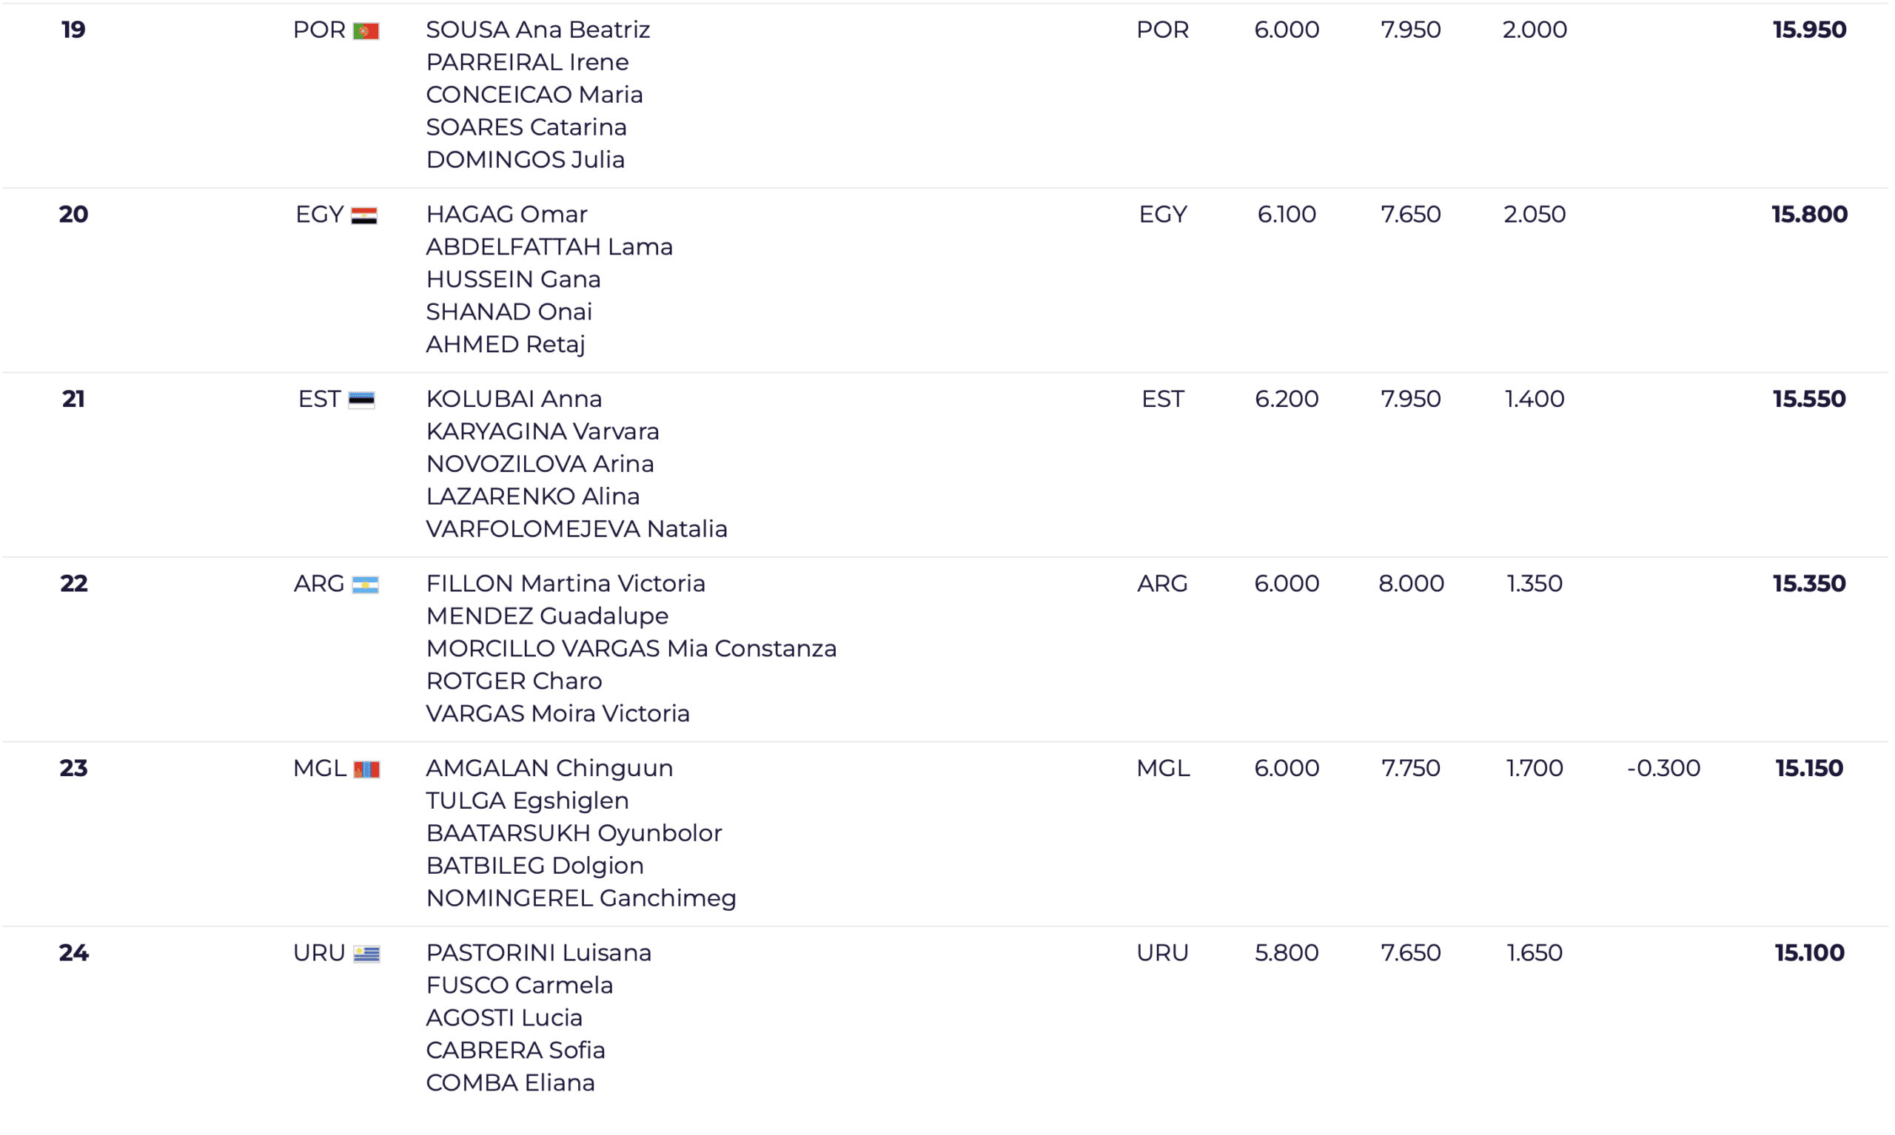Click the Estonia flag icon
Screen dimensions: 1895x1135
[x=361, y=400]
